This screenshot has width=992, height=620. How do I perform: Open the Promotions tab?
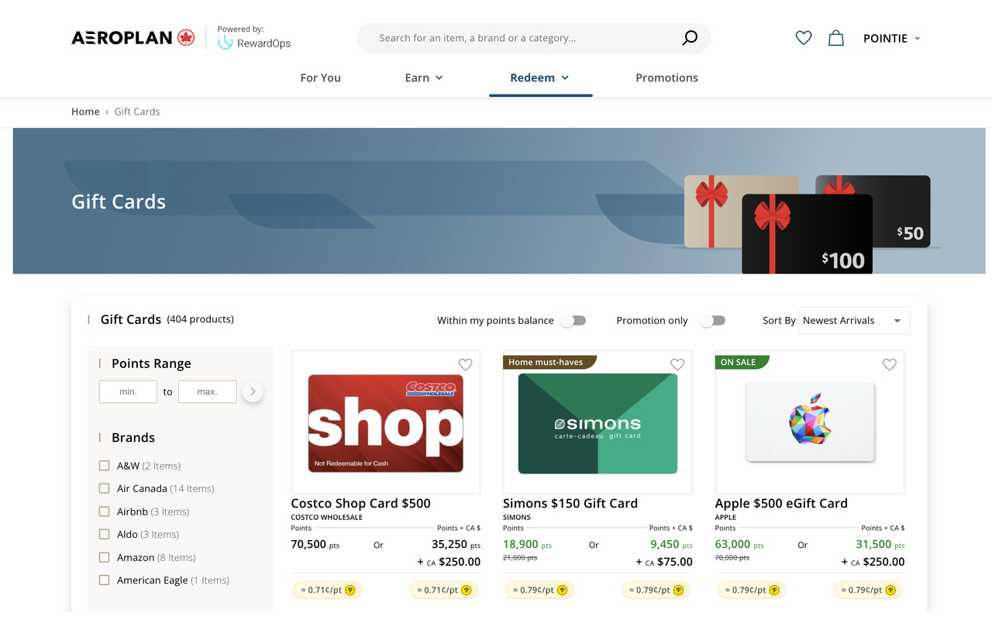pyautogui.click(x=666, y=77)
